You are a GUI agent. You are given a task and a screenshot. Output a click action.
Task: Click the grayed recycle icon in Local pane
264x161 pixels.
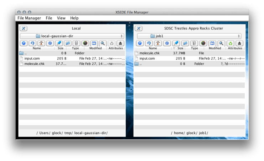pos(112,43)
